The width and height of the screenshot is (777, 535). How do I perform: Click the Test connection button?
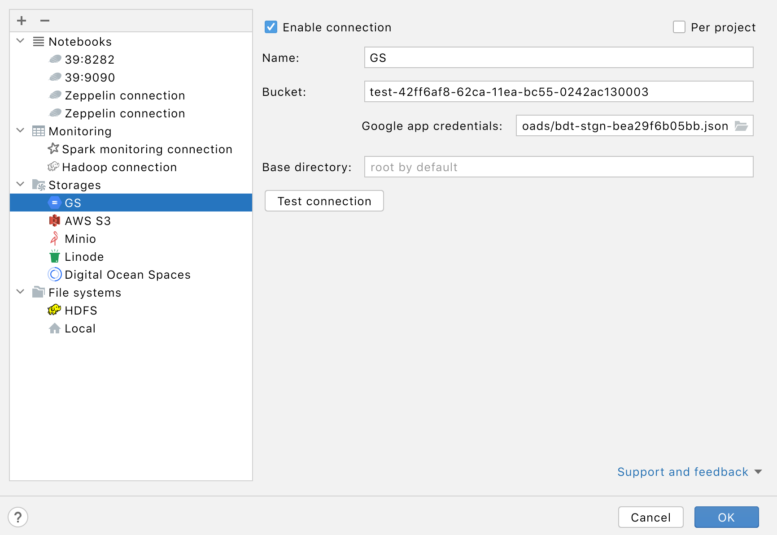tap(324, 201)
